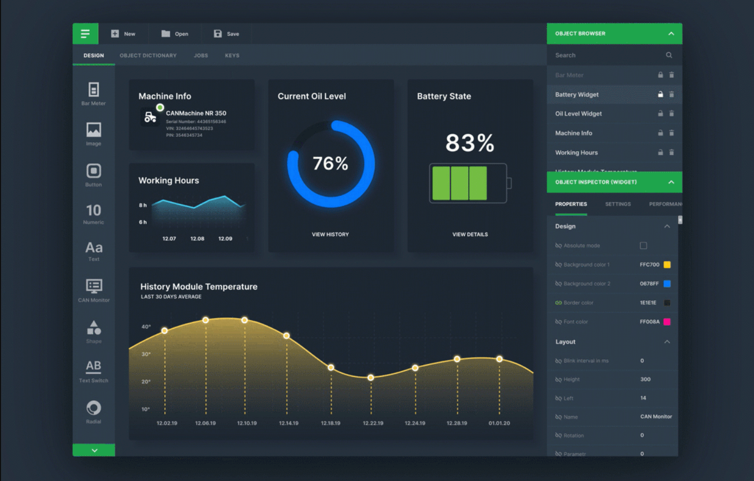
Task: Delete the Working Hours object
Action: pos(671,152)
